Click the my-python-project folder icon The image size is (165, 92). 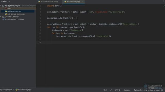coord(3,6)
